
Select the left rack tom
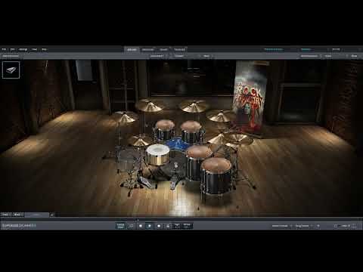(165, 130)
